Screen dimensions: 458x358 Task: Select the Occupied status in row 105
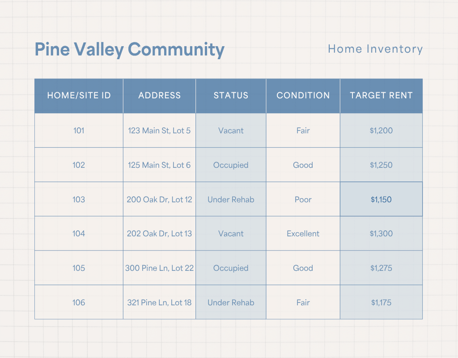click(231, 268)
